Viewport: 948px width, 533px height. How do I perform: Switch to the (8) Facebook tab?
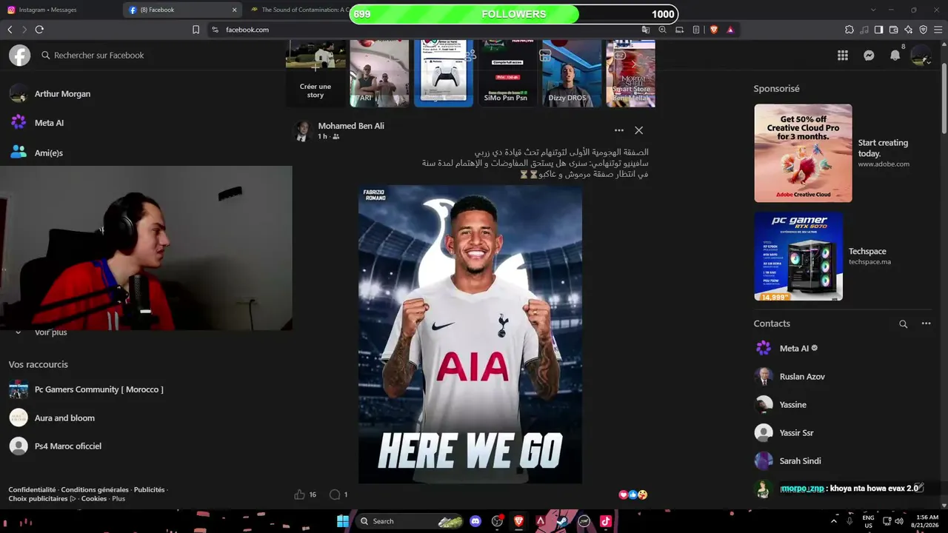tap(183, 10)
